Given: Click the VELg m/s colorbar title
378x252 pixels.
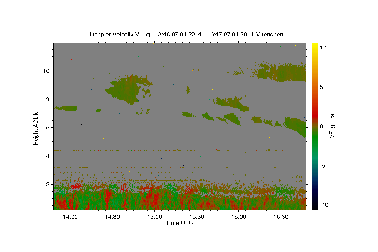Looking at the screenshot, I should [332, 126].
